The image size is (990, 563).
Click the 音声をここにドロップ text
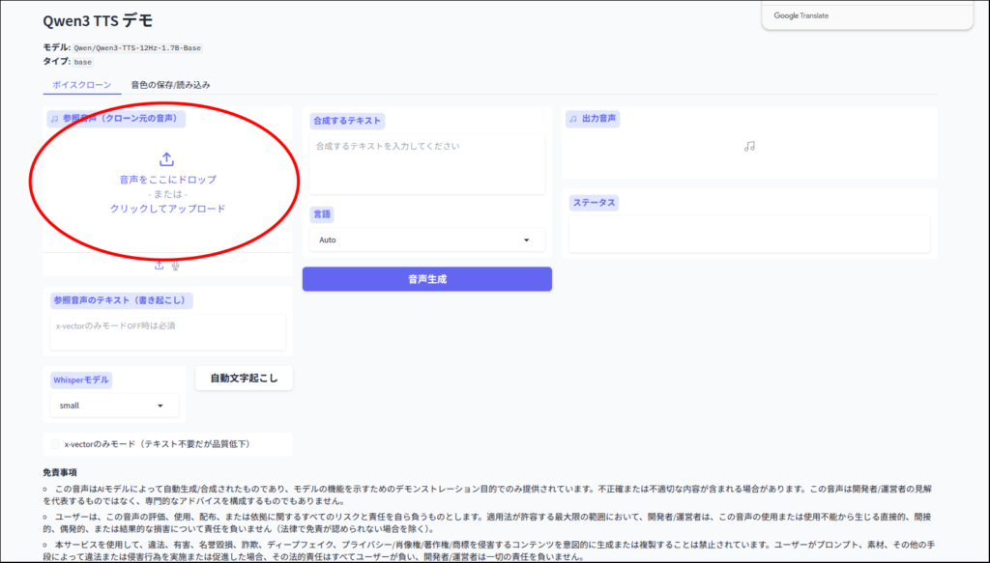167,180
